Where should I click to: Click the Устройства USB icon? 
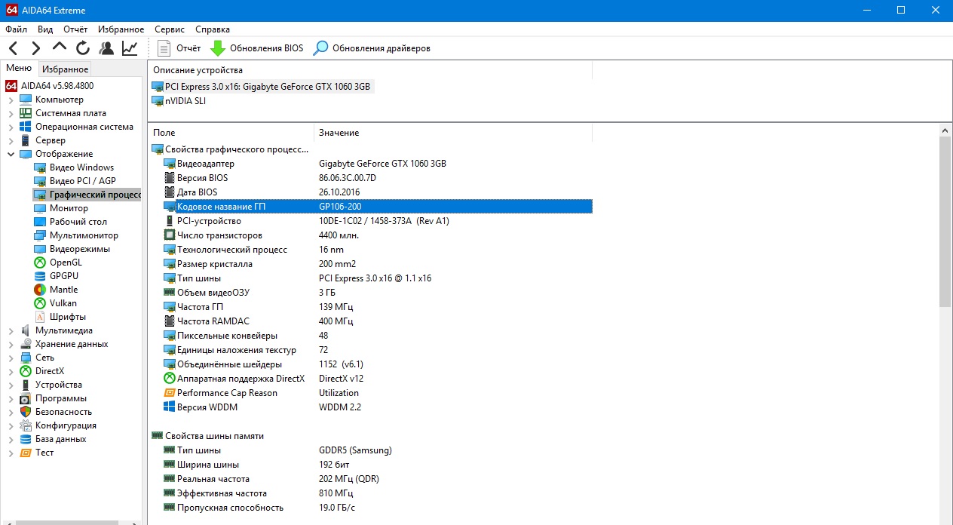[26, 385]
